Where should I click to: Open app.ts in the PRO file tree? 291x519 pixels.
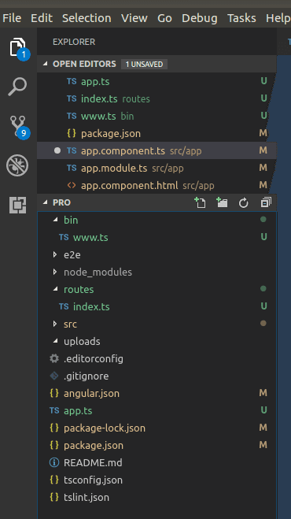pos(157,410)
